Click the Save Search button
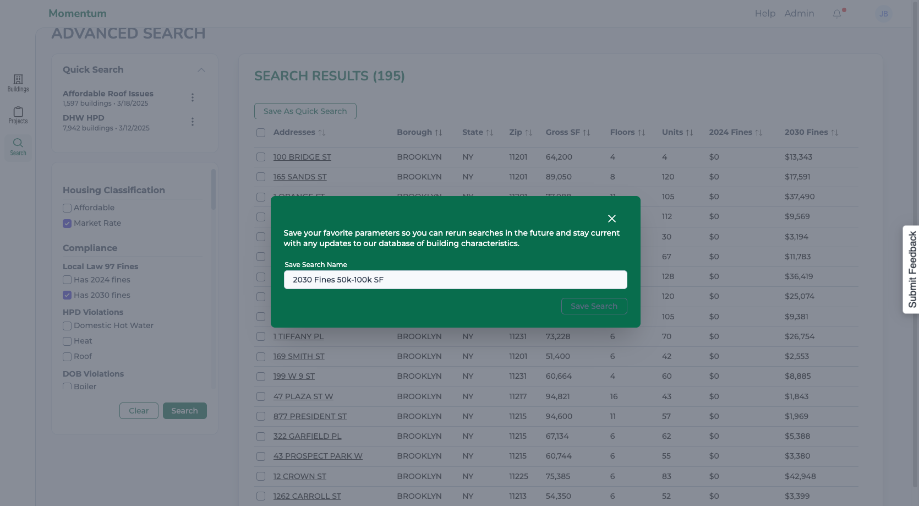Image resolution: width=919 pixels, height=506 pixels. [x=594, y=306]
